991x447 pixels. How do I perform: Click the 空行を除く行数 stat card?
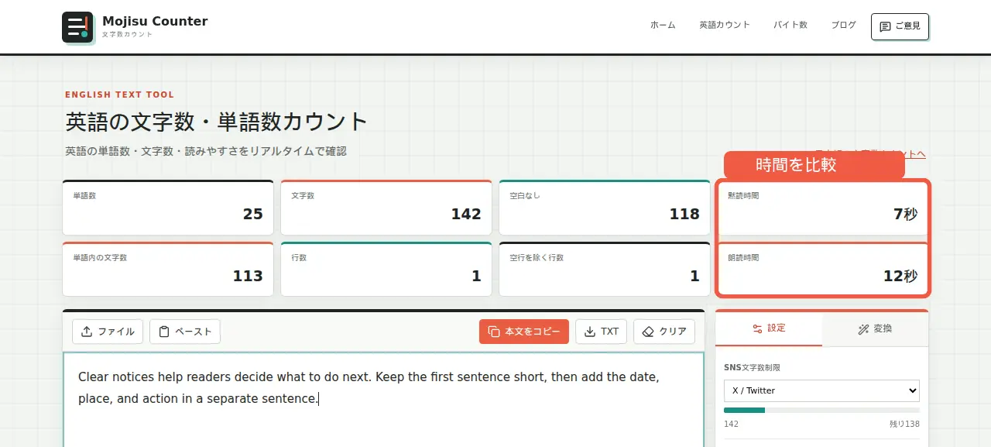click(x=605, y=270)
